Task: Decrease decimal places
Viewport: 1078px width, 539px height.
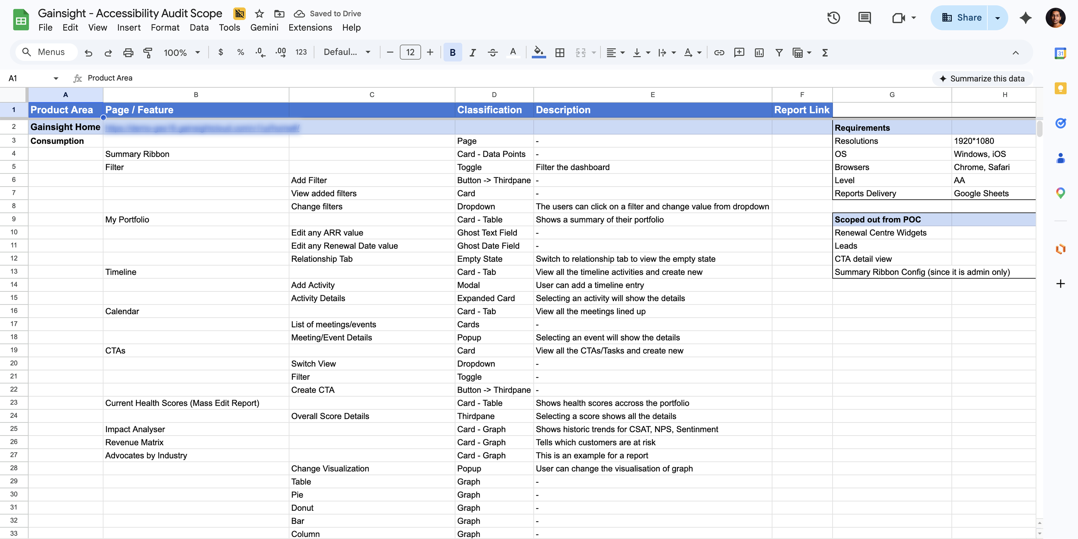Action: click(260, 52)
